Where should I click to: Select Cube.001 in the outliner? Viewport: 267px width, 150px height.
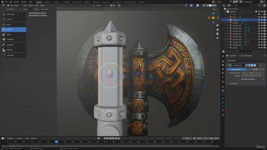236,20
